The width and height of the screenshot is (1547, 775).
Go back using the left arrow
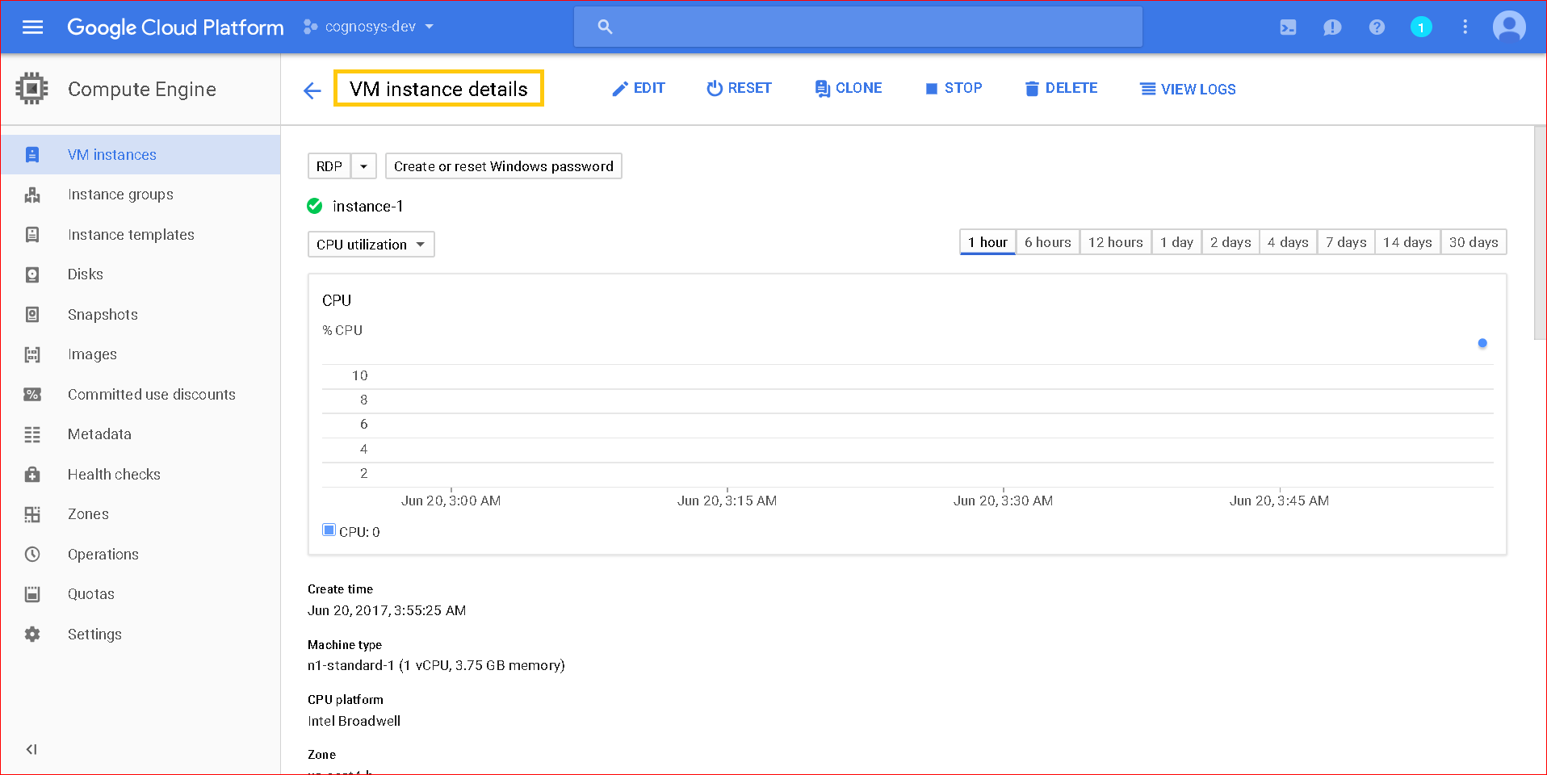click(312, 90)
